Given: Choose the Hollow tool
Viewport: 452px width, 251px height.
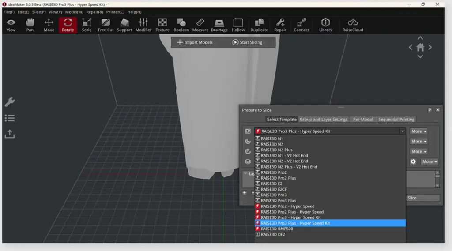Looking at the screenshot, I should coord(238,25).
